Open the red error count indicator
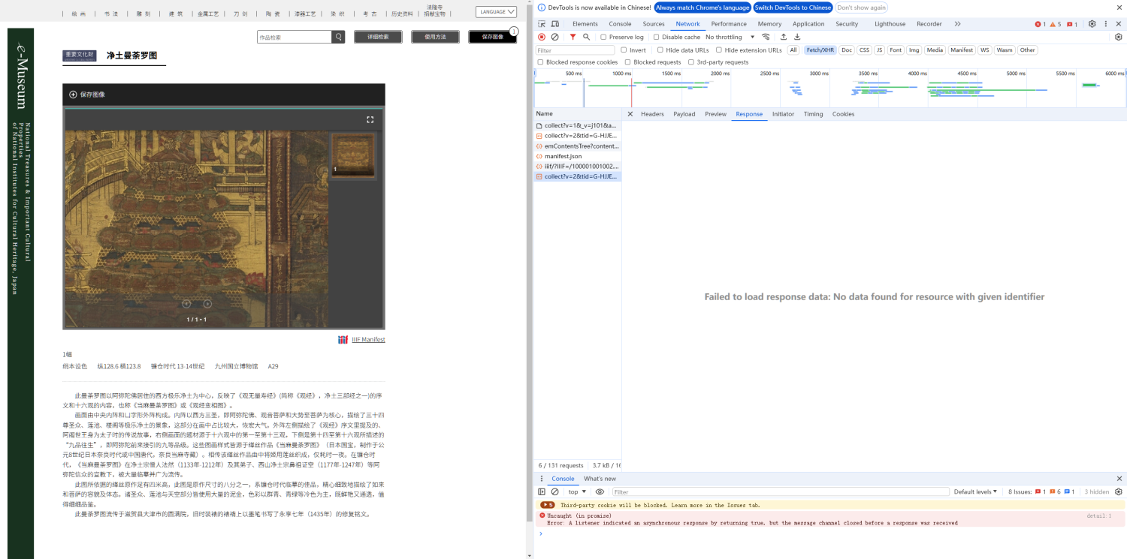This screenshot has width=1127, height=559. click(1040, 24)
